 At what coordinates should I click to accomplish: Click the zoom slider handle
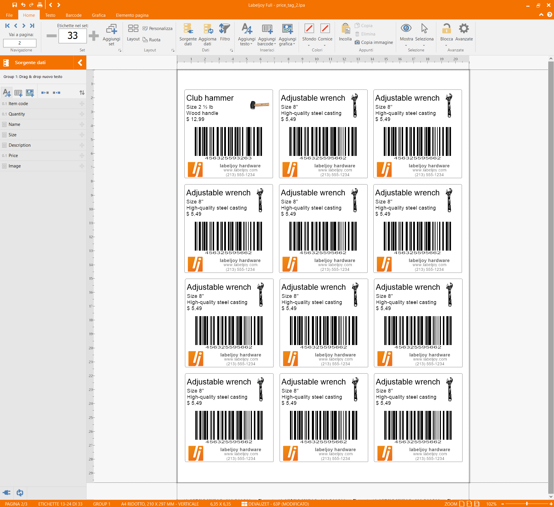(x=527, y=504)
